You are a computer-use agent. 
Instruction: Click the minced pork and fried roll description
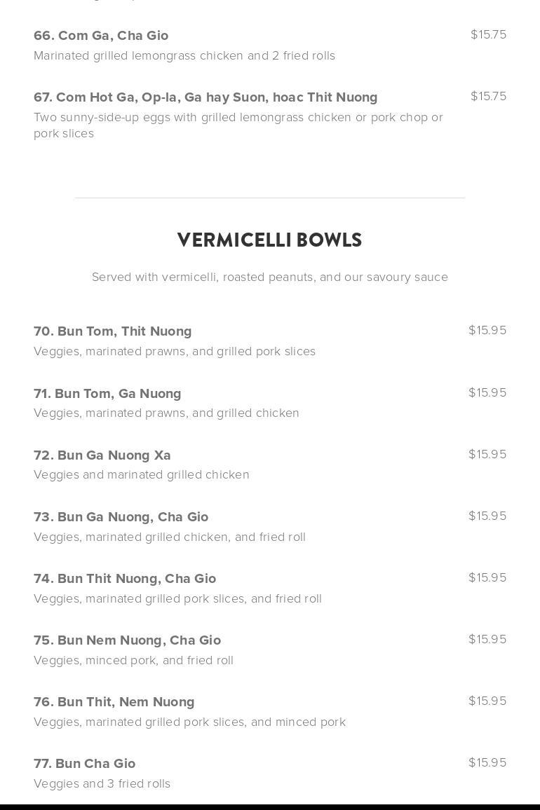coord(133,660)
